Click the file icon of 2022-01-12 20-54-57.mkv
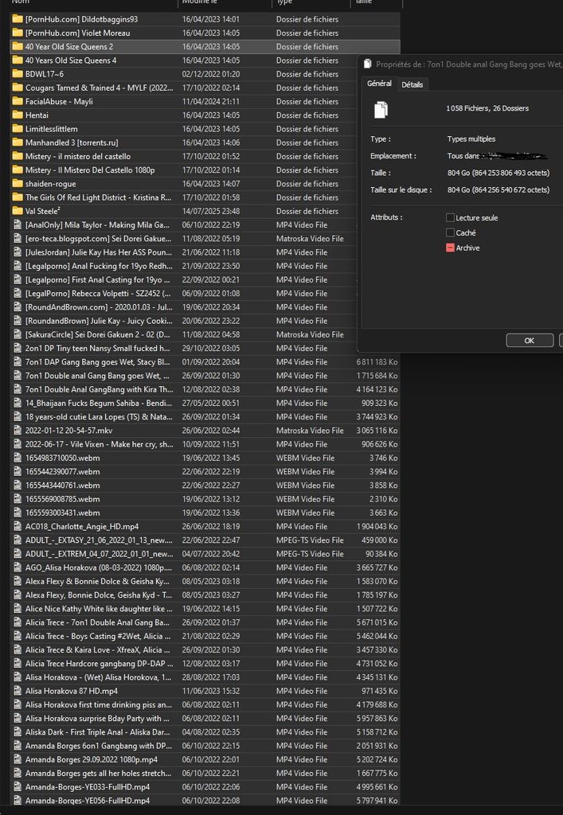The height and width of the screenshot is (815, 563). pos(17,431)
